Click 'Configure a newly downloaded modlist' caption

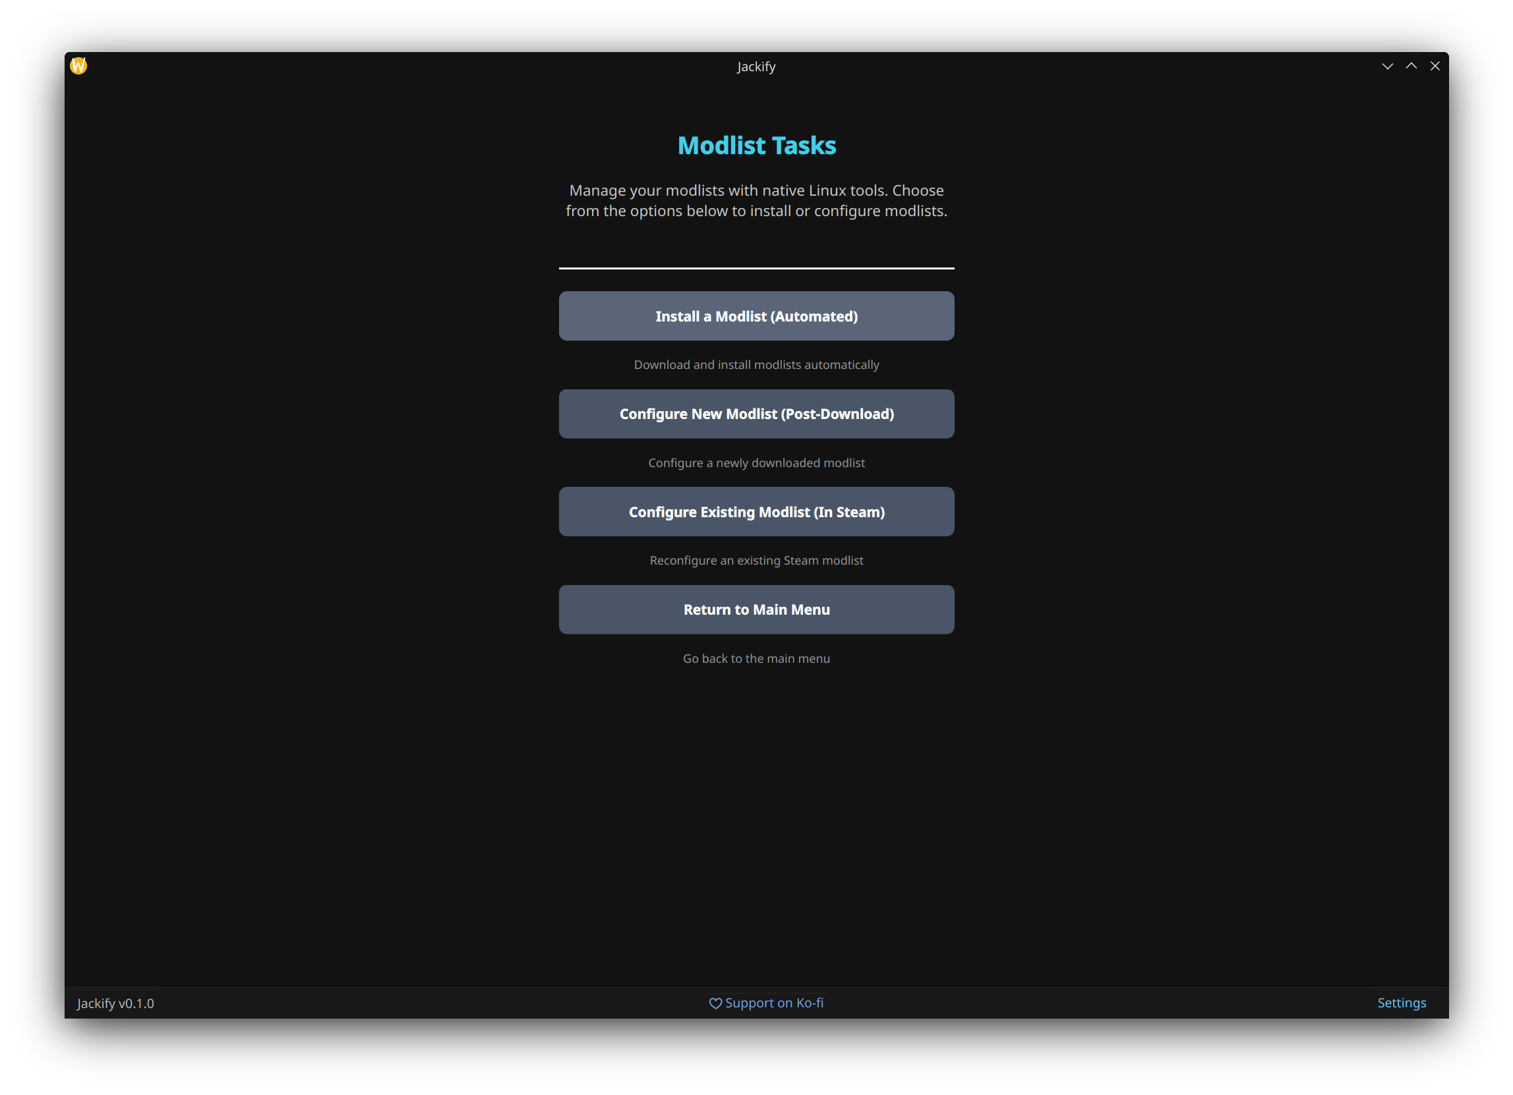click(757, 463)
